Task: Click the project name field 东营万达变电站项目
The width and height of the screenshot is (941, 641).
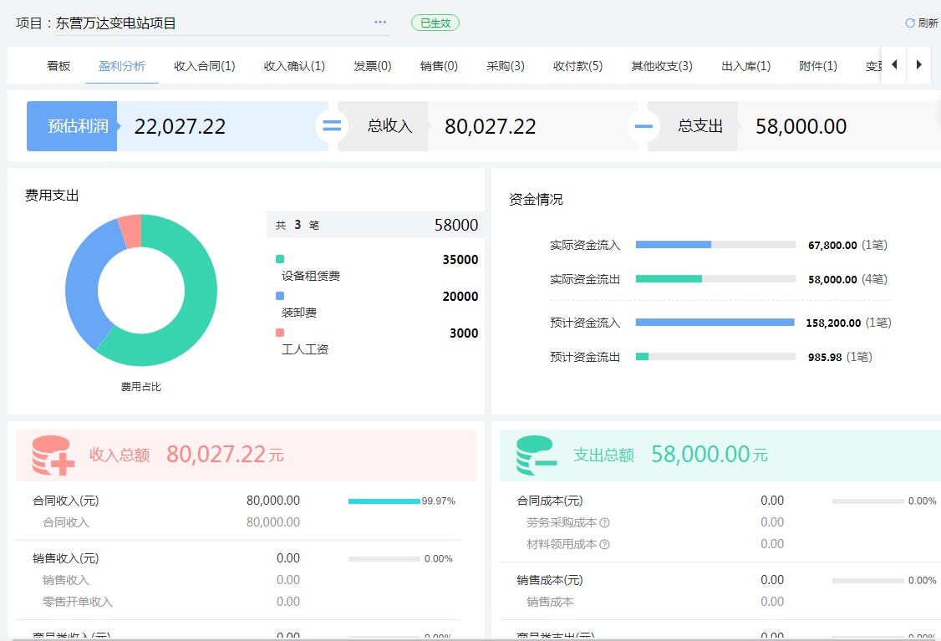Action: click(x=222, y=23)
